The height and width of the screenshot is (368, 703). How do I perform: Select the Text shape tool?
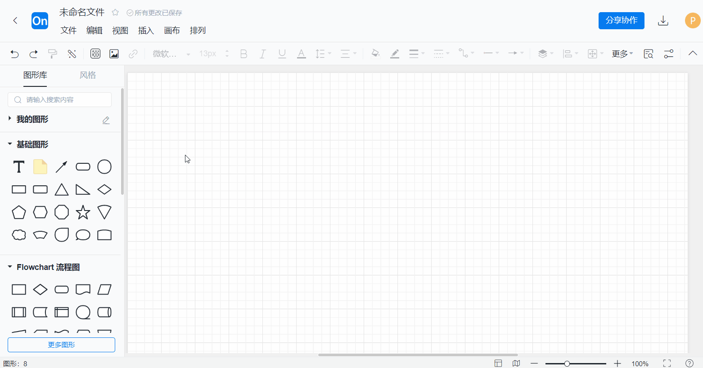(19, 167)
